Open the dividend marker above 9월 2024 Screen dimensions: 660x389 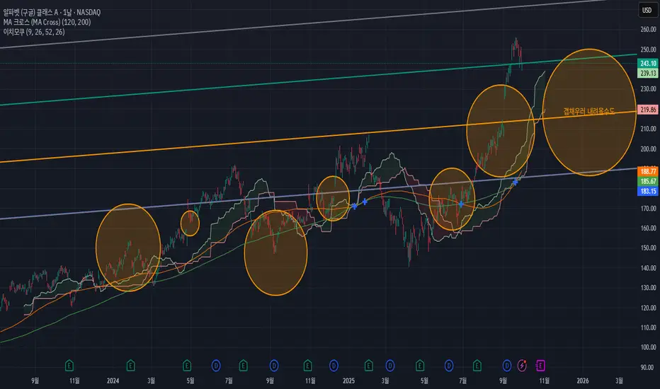coord(274,366)
